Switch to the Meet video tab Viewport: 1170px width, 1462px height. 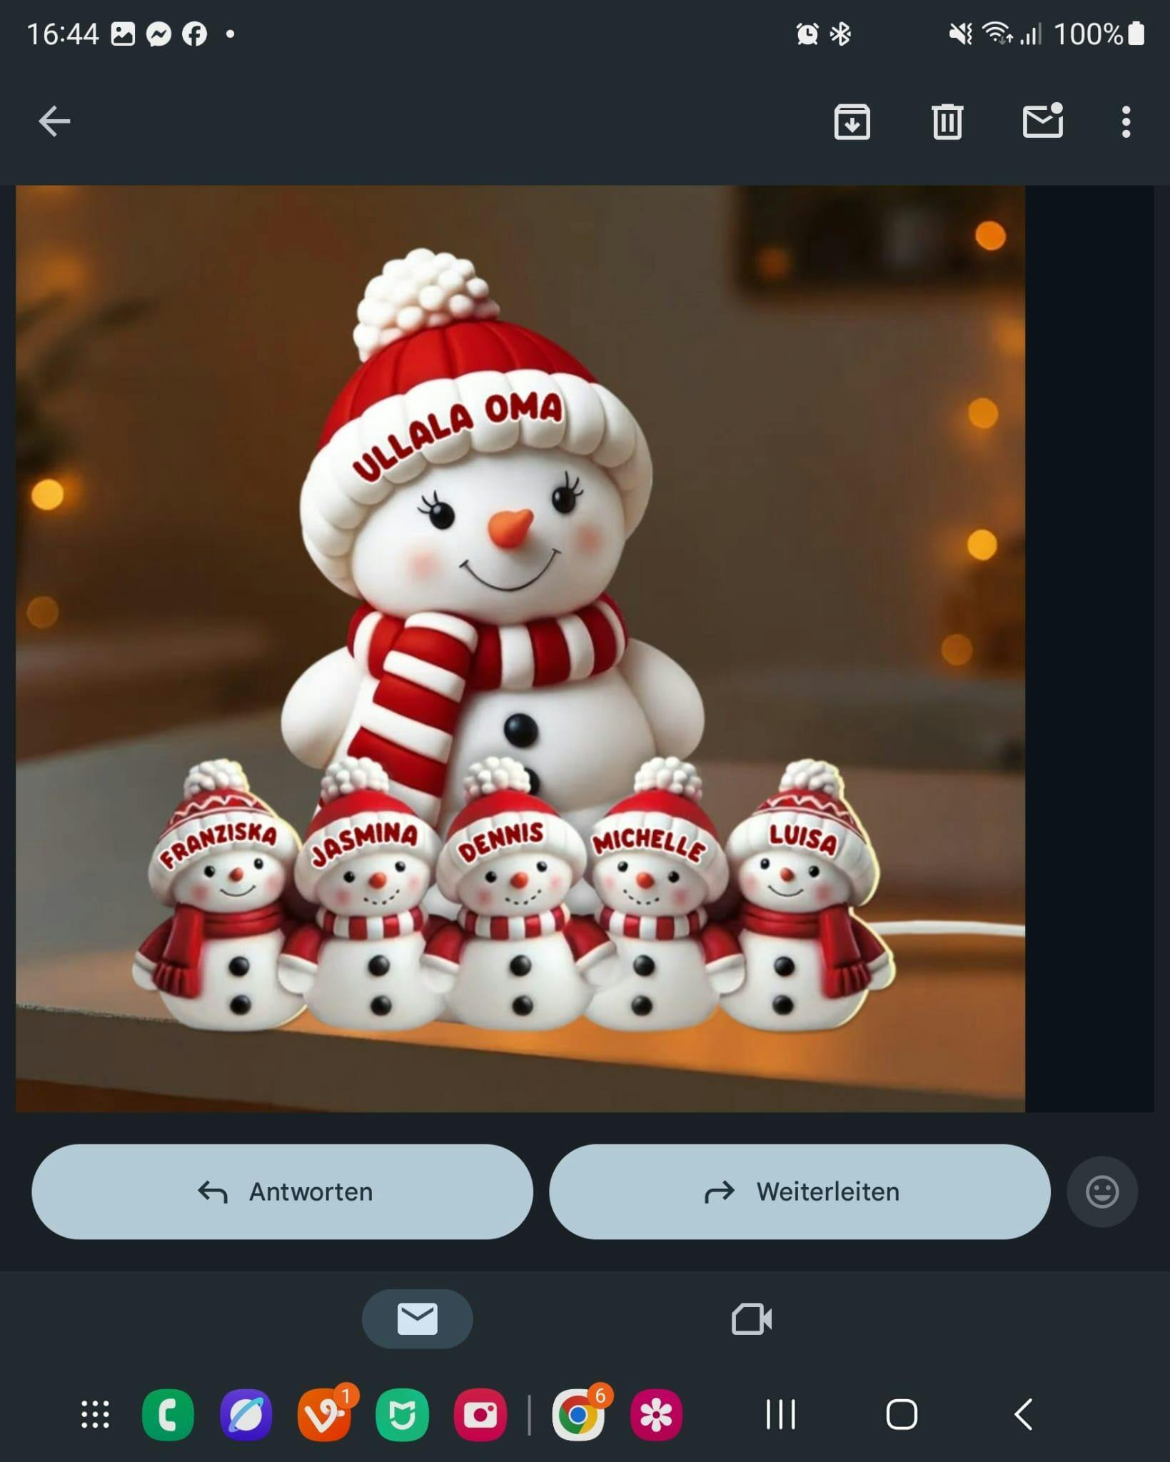[x=752, y=1319]
